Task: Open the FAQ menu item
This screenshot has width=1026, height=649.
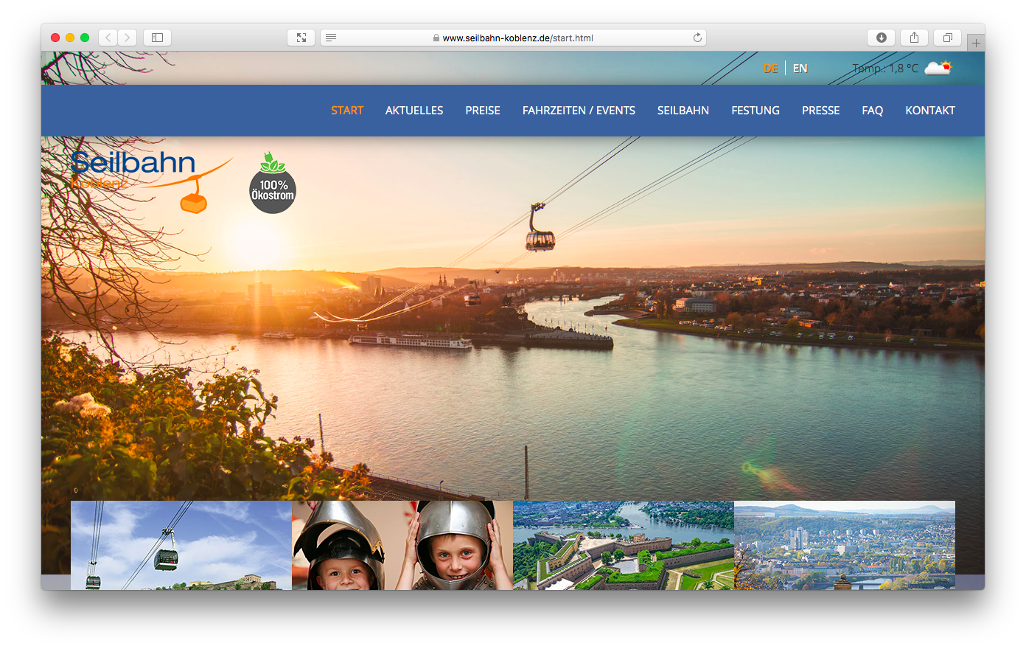Action: 873,111
